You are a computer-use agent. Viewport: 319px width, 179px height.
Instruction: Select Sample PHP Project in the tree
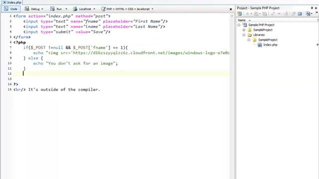261,25
